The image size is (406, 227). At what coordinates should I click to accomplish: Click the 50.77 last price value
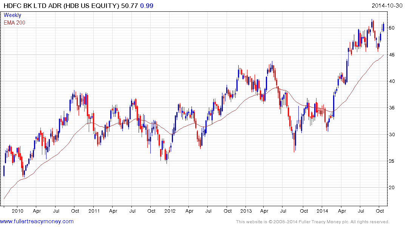pos(130,6)
